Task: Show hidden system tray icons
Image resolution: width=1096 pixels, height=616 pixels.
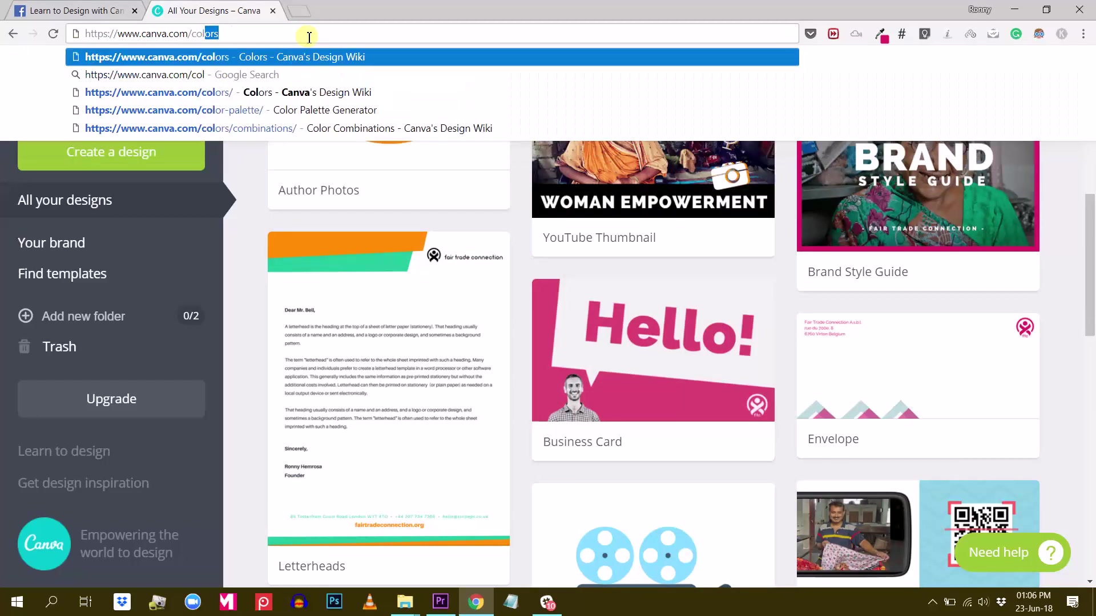Action: click(932, 602)
